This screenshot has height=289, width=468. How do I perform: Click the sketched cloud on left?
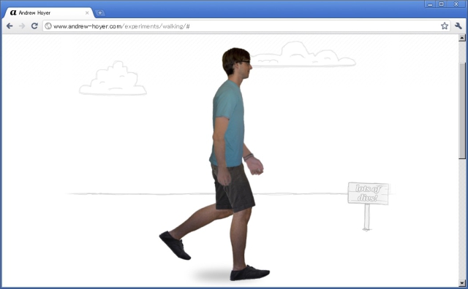point(113,79)
